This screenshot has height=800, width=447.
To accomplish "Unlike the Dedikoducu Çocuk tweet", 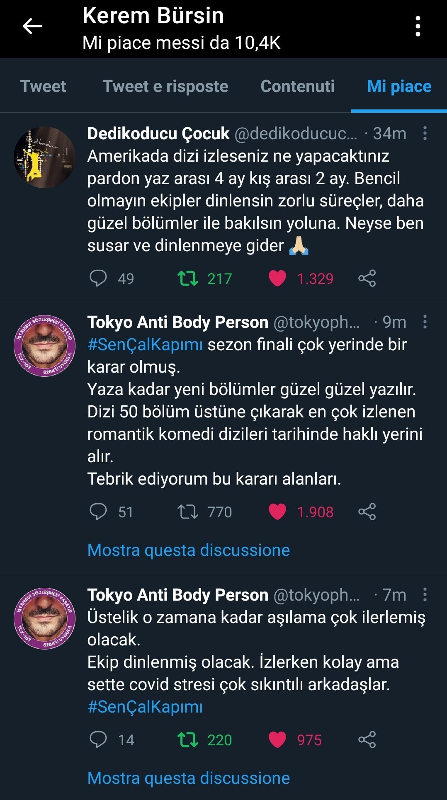I will 277,278.
